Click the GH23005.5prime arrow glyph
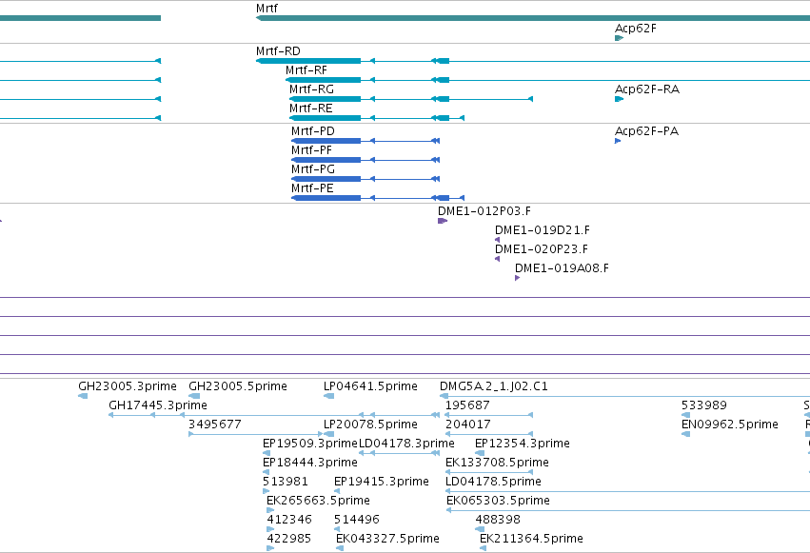Viewport: 810px width, 553px height. (x=194, y=396)
